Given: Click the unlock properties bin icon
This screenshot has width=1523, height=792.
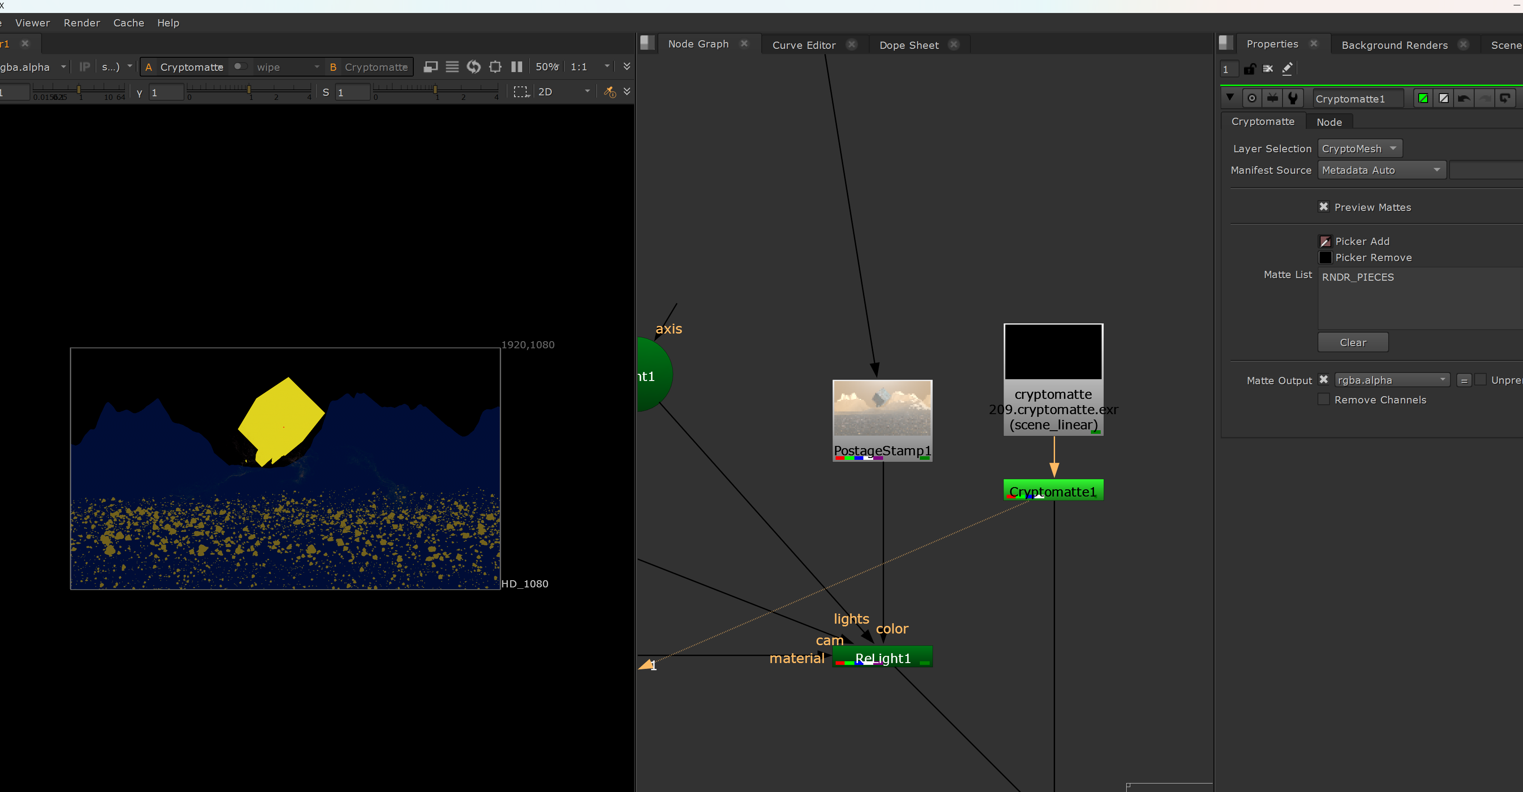Looking at the screenshot, I should 1249,68.
